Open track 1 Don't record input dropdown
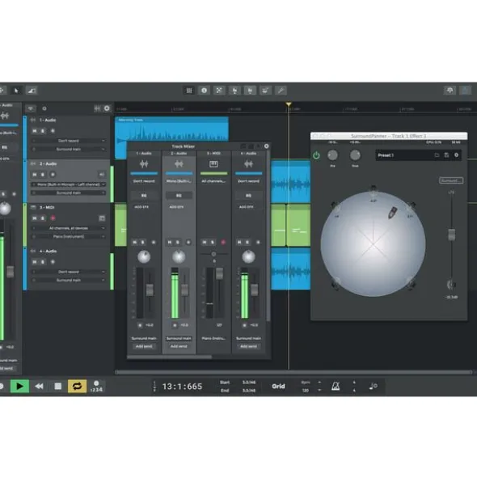Viewport: 477px width, 478px height. point(69,141)
